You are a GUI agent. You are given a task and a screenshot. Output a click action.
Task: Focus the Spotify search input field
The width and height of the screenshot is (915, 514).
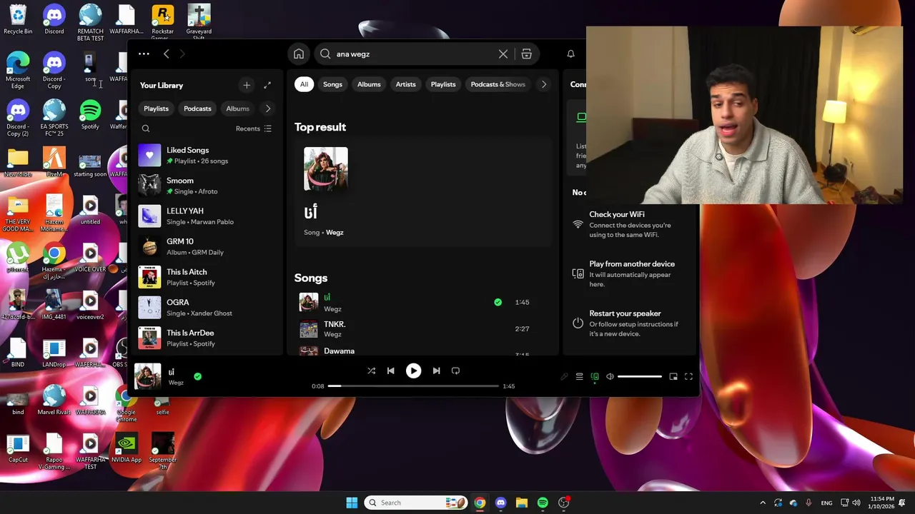[x=415, y=54]
